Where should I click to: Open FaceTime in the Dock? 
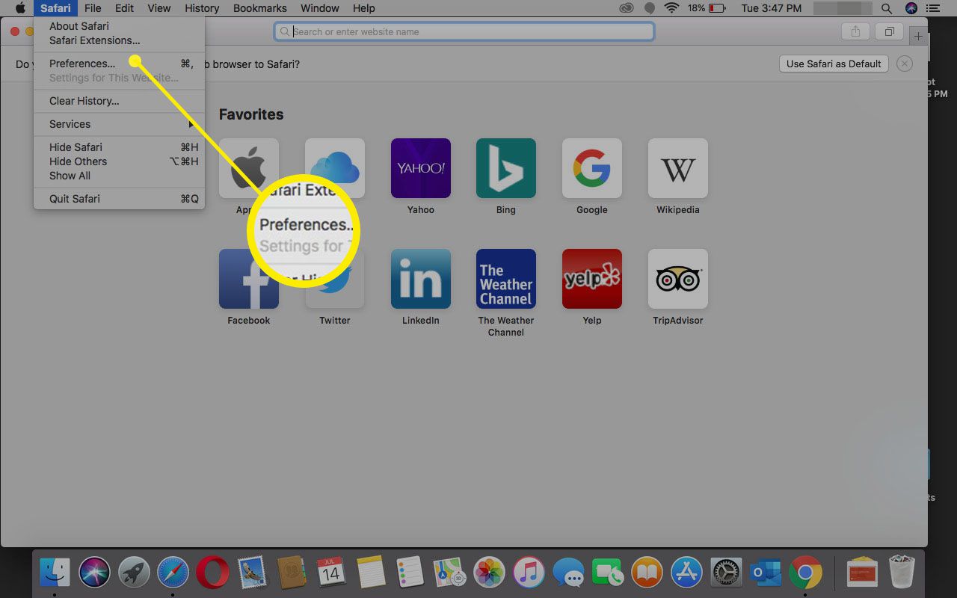pos(608,573)
